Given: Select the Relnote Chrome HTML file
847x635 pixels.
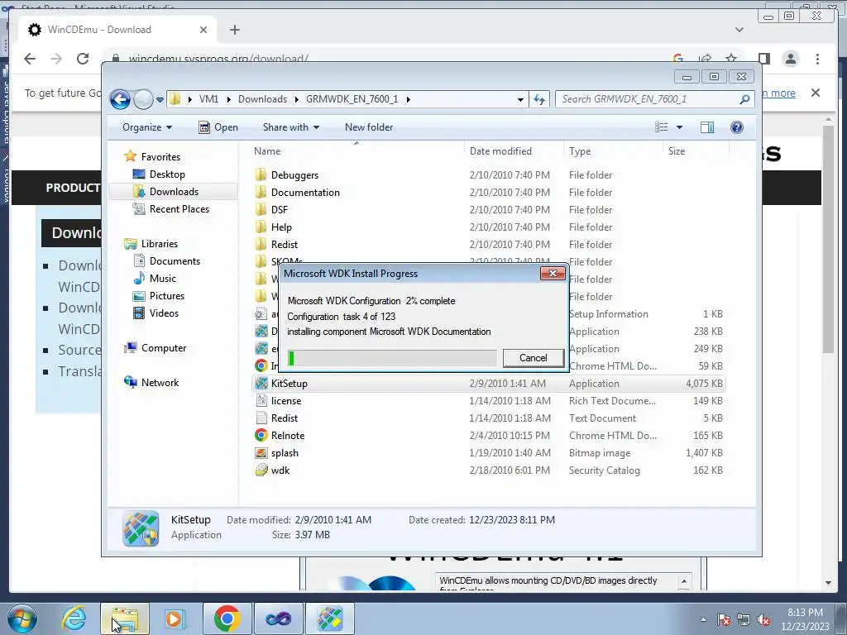Looking at the screenshot, I should 287,435.
